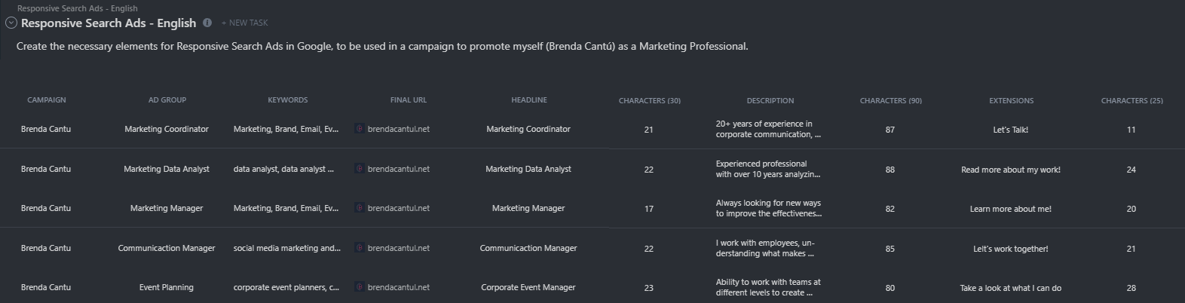This screenshot has width=1185, height=303.
Task: Open description starting "Always looking for new ways"
Action: 769,208
